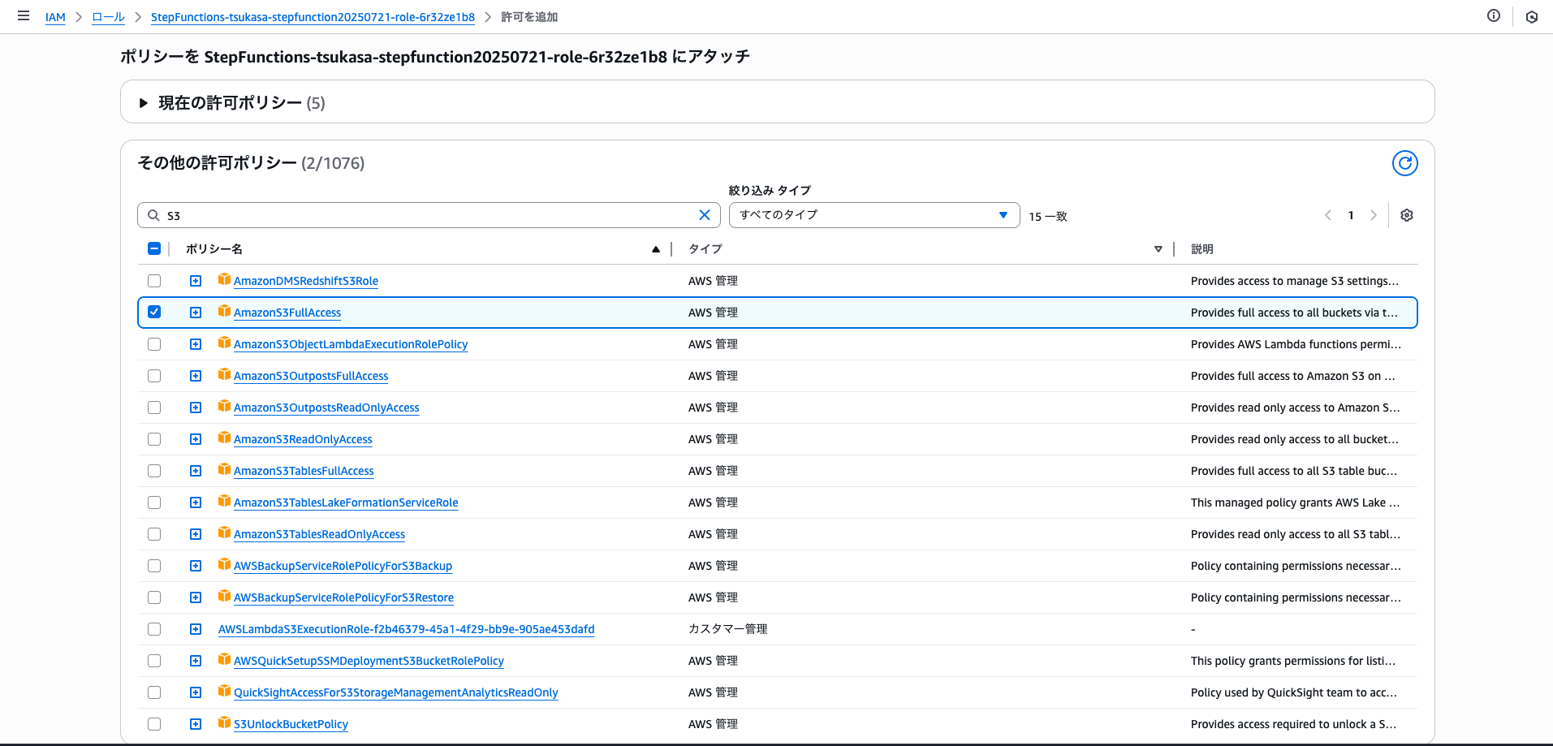Uncheck the AmazonS3FullAccess checkbox

pyautogui.click(x=154, y=313)
